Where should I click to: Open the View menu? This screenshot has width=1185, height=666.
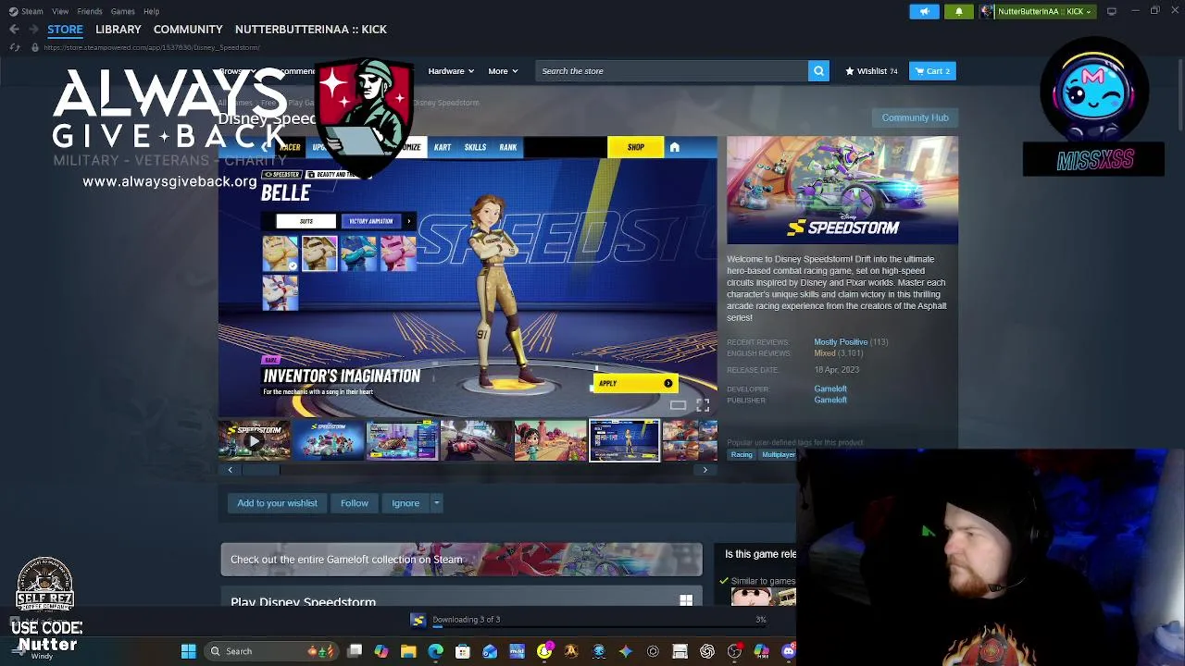(x=60, y=11)
